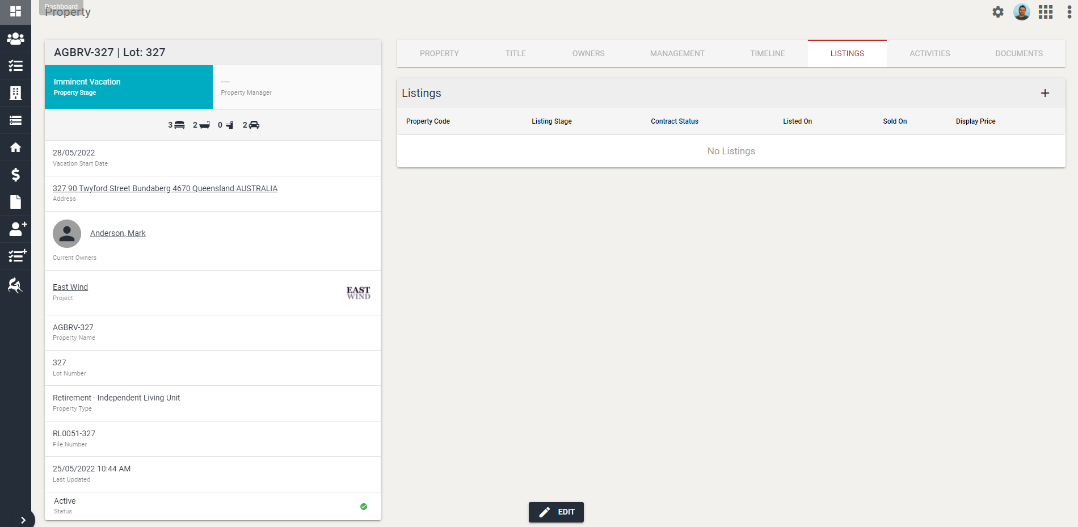Open the building icon in sidebar
The image size is (1078, 527).
tap(15, 93)
